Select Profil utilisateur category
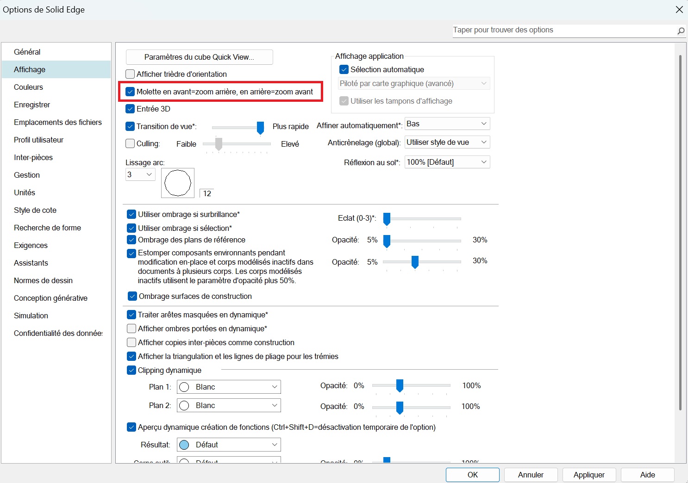 click(56, 140)
